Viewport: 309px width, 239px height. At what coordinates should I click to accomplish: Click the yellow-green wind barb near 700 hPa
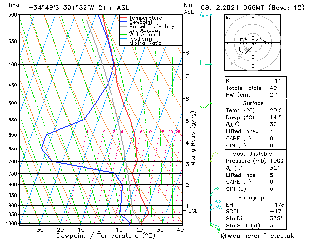click(214, 157)
